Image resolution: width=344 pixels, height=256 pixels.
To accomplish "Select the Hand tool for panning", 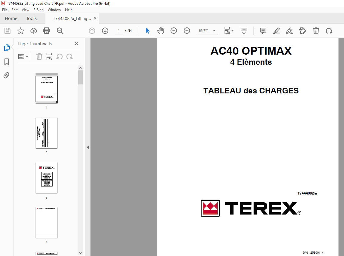I will (161, 31).
